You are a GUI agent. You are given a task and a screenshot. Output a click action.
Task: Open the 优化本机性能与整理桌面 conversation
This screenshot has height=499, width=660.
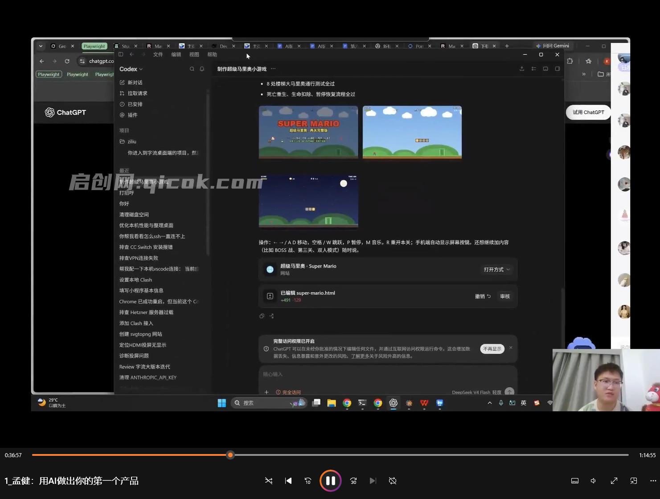[x=146, y=225]
